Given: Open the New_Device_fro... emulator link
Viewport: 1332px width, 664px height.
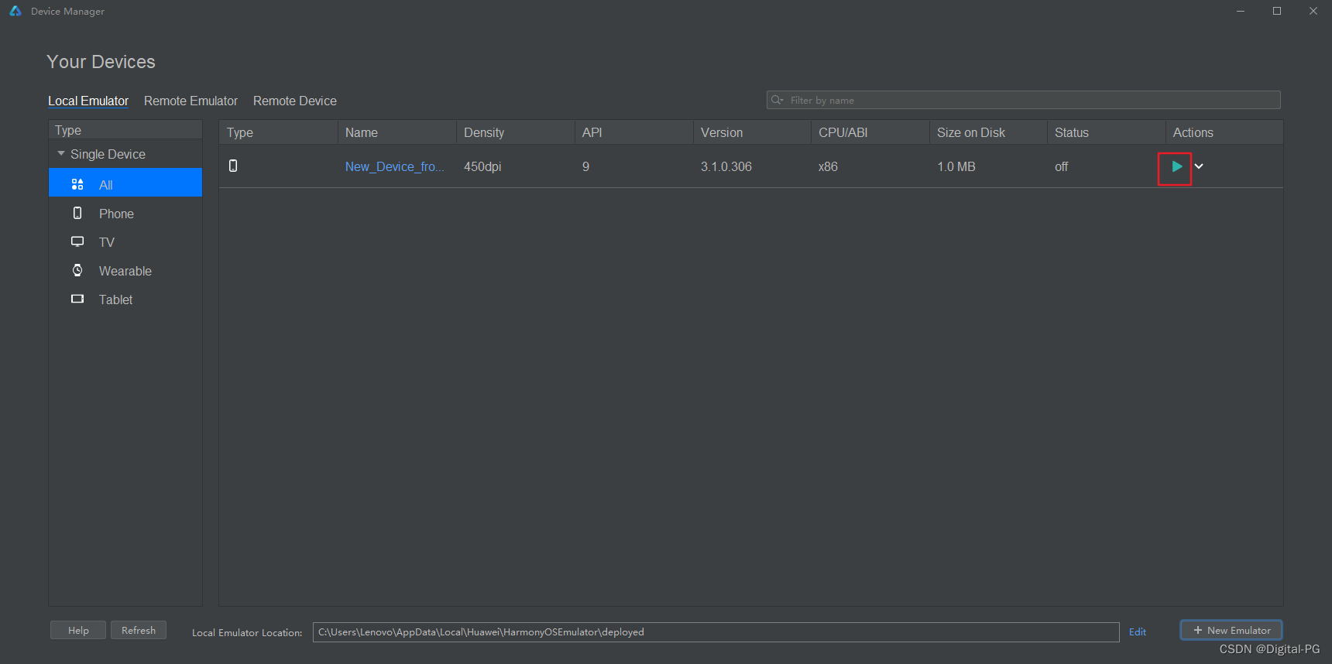Looking at the screenshot, I should 395,166.
